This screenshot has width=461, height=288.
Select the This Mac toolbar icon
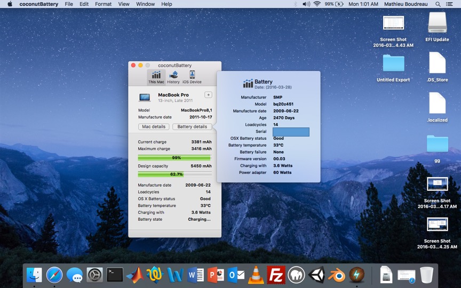point(156,77)
